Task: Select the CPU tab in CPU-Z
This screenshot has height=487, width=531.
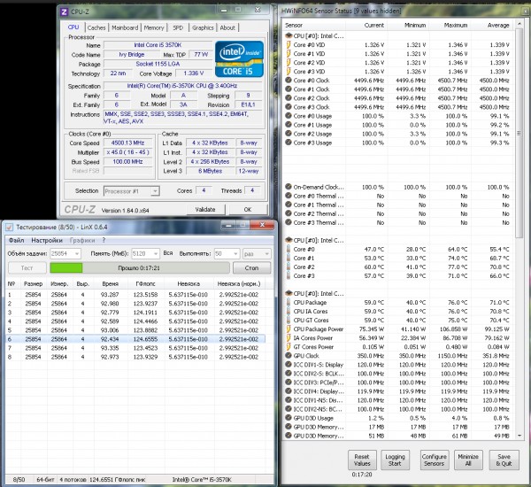Action: point(73,27)
